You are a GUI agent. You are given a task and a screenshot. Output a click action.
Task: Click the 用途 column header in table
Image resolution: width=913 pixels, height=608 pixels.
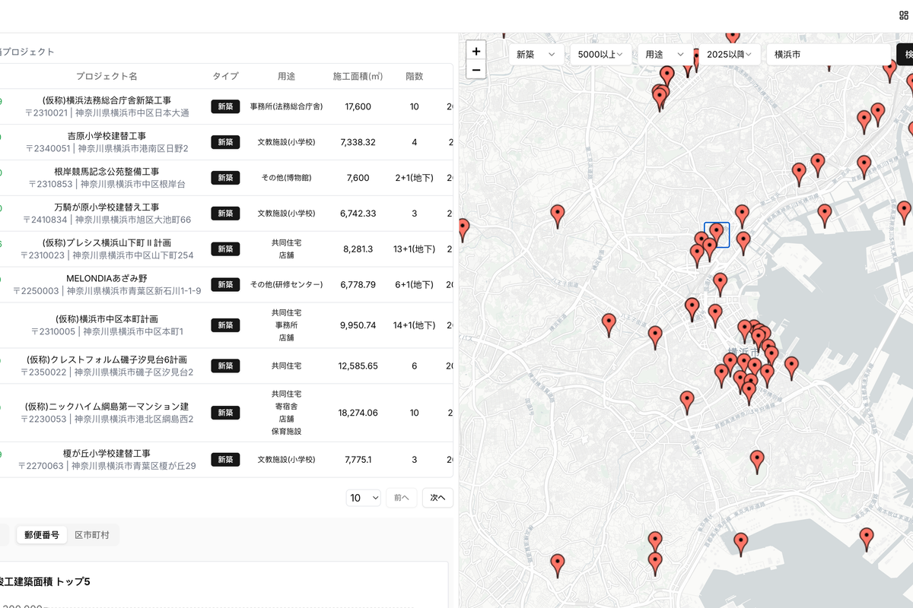[286, 76]
